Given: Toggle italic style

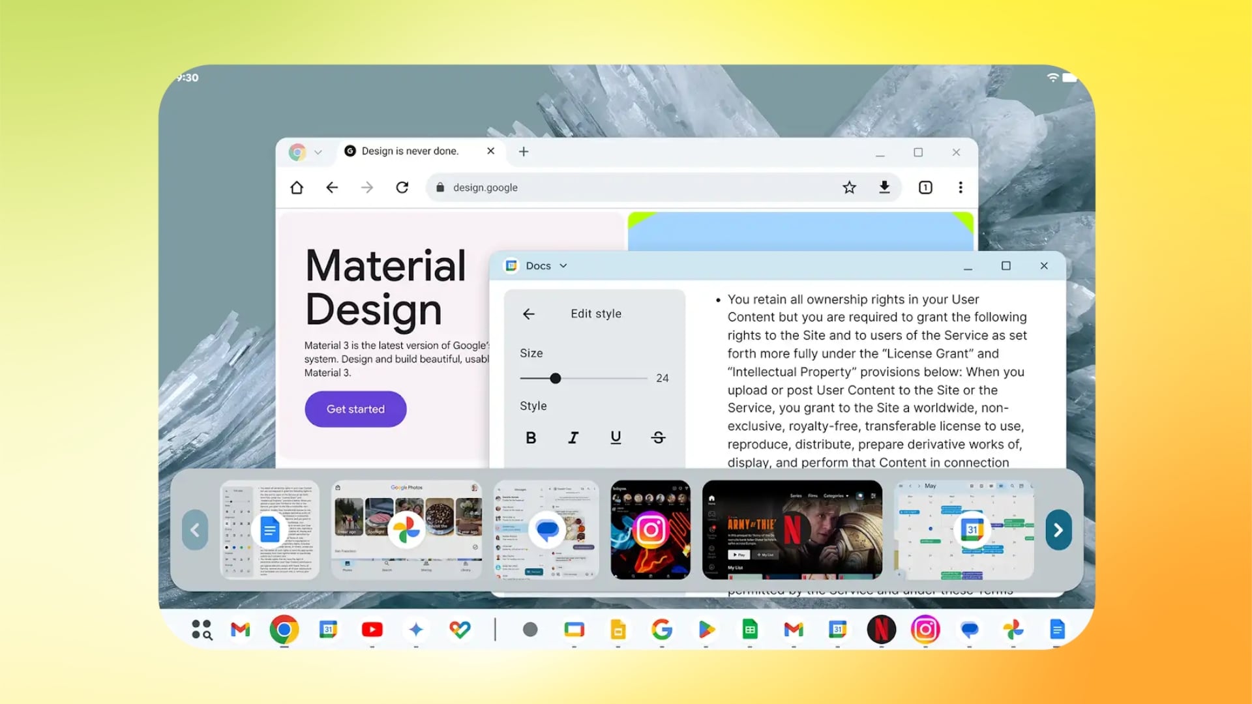Looking at the screenshot, I should [x=573, y=438].
